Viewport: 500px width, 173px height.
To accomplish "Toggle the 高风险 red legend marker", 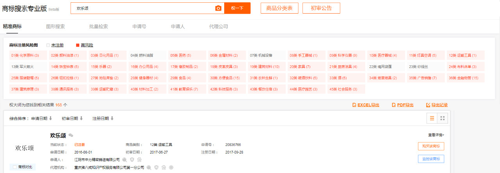I will click(78, 45).
